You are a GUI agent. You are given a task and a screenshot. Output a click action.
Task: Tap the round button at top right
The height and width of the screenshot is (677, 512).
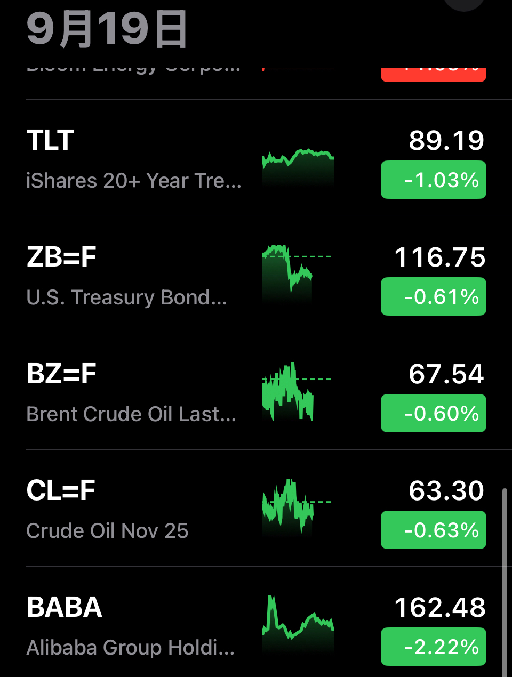tap(464, 4)
